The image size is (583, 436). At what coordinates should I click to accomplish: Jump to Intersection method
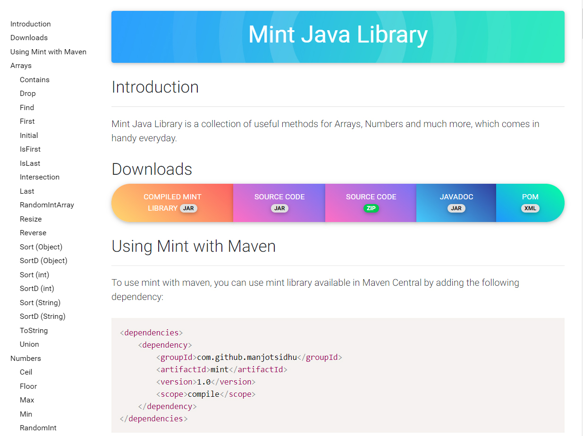pyautogui.click(x=40, y=177)
